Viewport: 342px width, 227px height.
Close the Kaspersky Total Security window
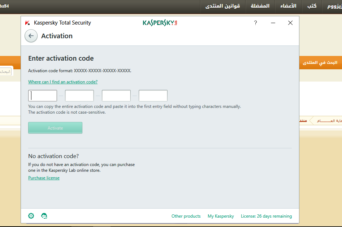coord(290,23)
